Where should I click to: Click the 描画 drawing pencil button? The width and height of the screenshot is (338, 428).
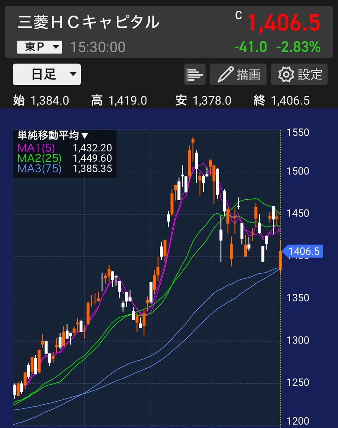coord(238,74)
